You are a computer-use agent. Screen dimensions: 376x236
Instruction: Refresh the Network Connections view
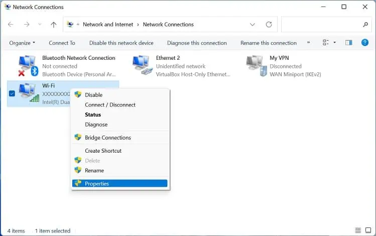(269, 25)
